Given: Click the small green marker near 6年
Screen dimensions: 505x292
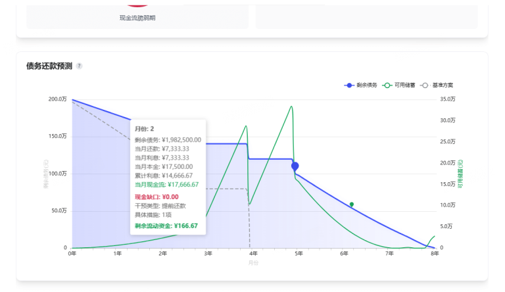Looking at the screenshot, I should pos(352,205).
